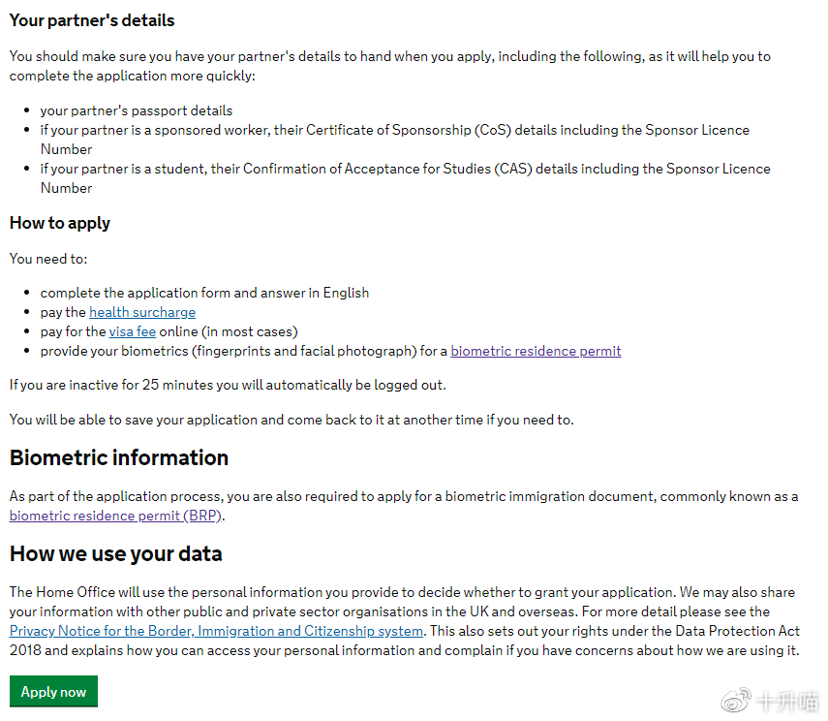Open the visa fee link
Screen dimensions: 828x721
click(132, 331)
